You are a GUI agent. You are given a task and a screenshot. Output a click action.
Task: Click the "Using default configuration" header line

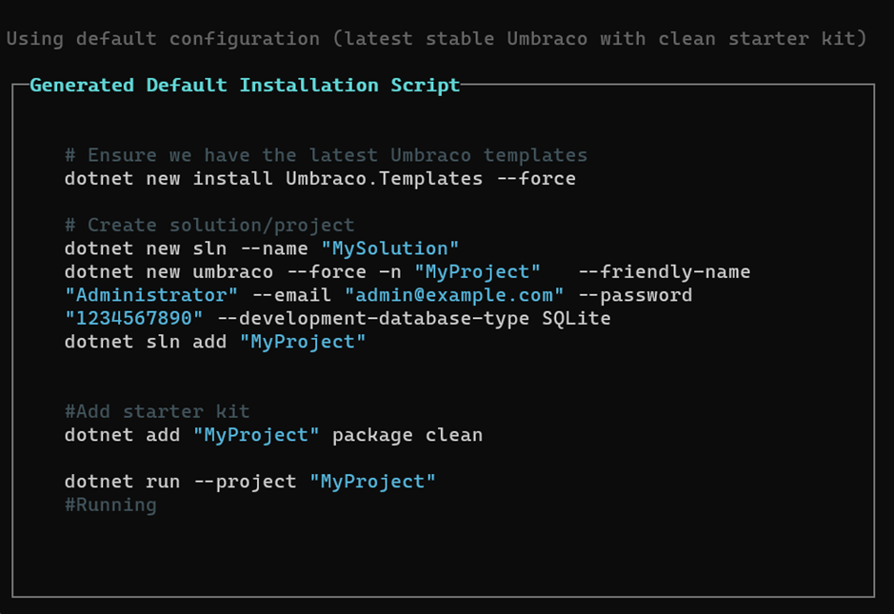coord(163,39)
